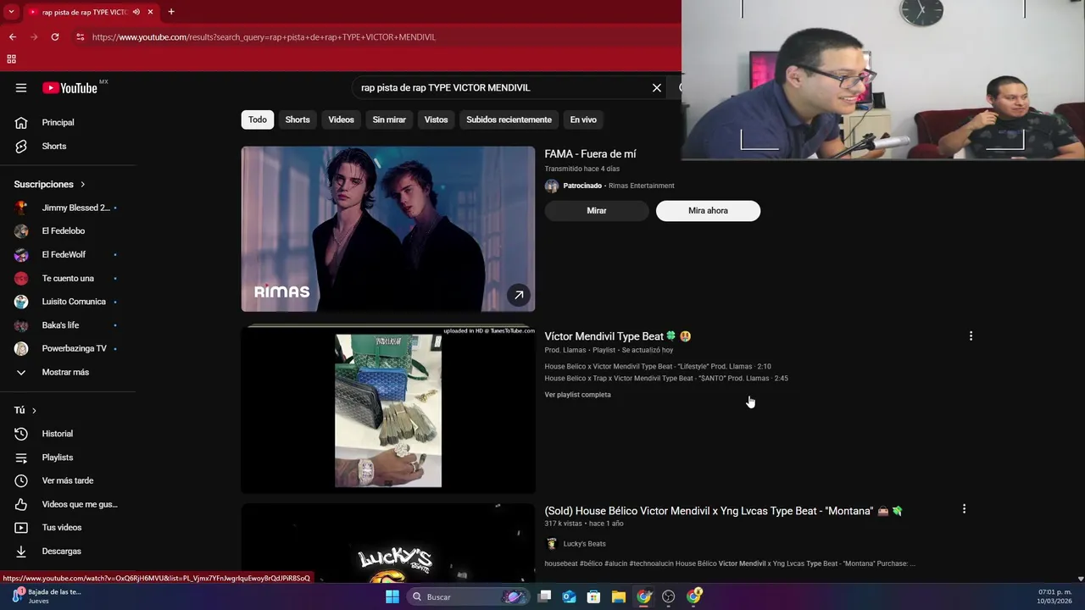Open Te cuento una subscription channel
1085x610 pixels.
[68, 279]
